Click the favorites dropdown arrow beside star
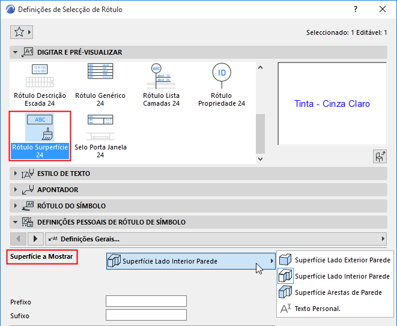Viewport: 397px width, 326px height. pos(29,32)
